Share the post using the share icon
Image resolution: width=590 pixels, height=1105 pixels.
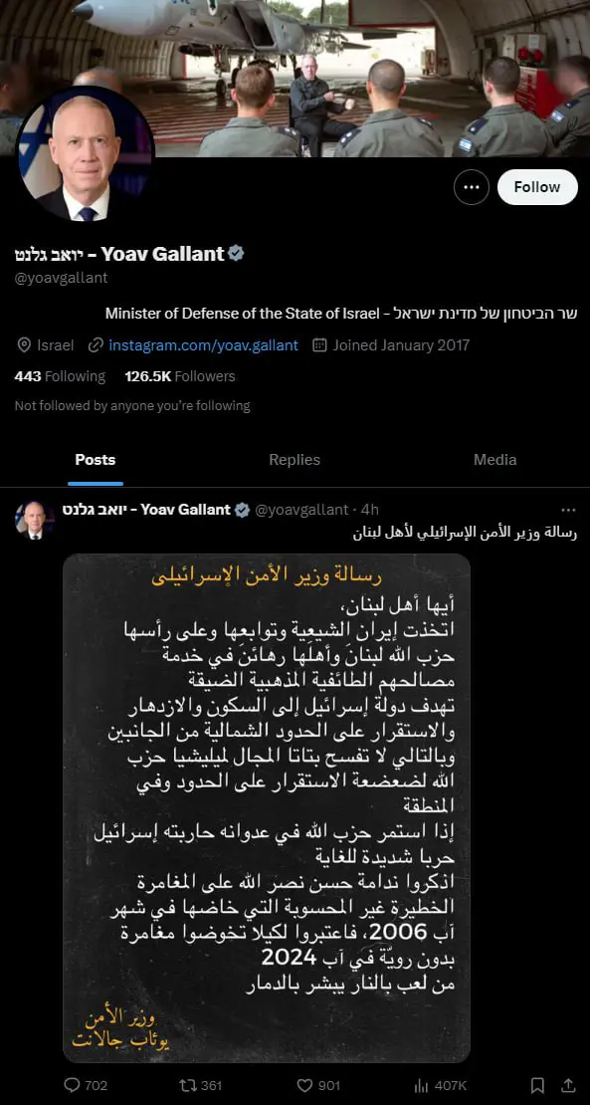[572, 1085]
